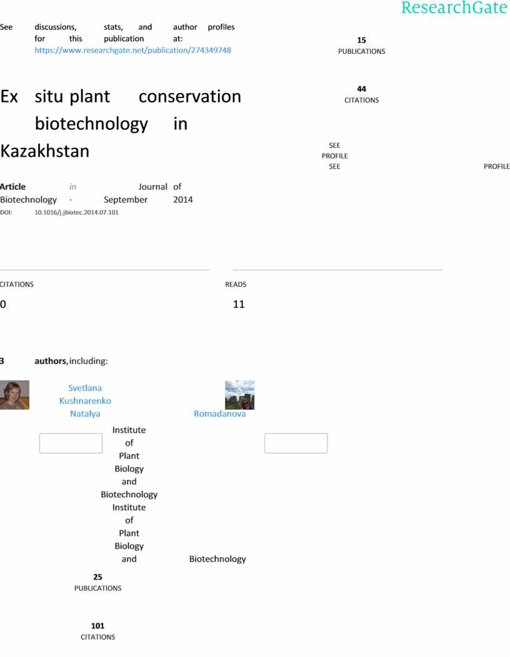Click the PROFILE text at right edge
510x657 pixels.
[x=497, y=166]
